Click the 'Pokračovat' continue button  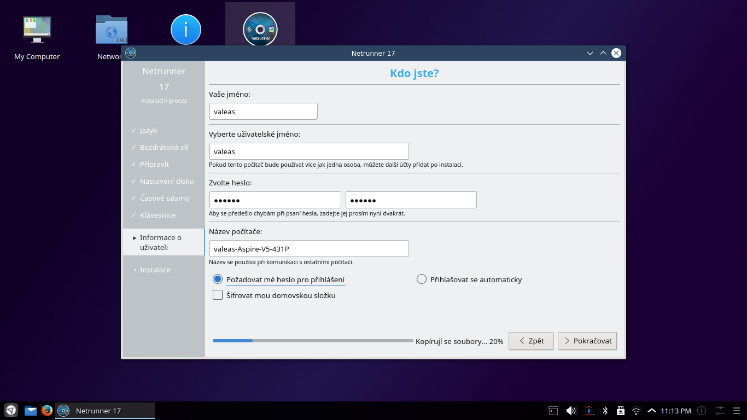[587, 341]
